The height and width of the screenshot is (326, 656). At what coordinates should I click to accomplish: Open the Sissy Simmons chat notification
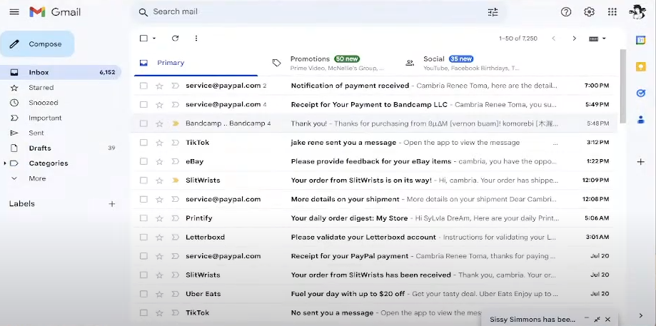point(533,320)
